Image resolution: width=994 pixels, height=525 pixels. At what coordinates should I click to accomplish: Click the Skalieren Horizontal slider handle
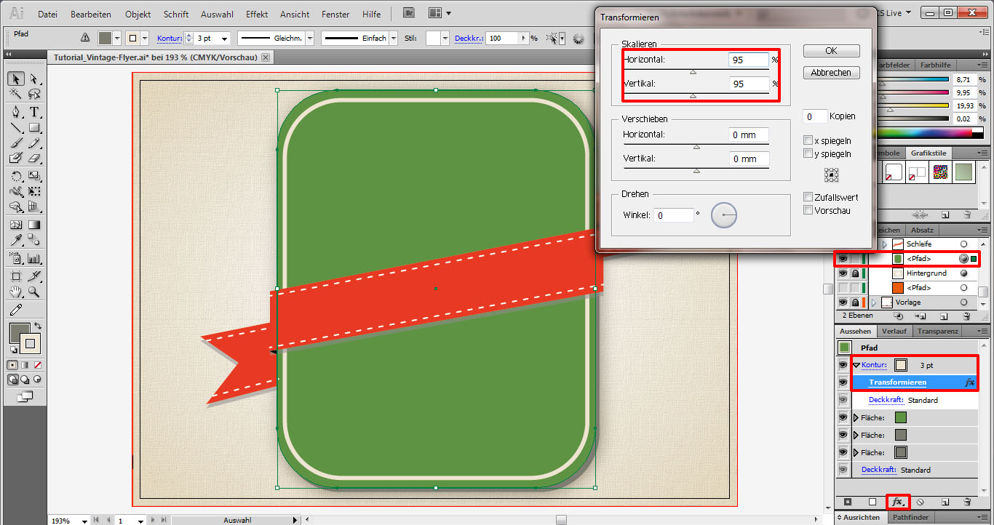point(693,72)
